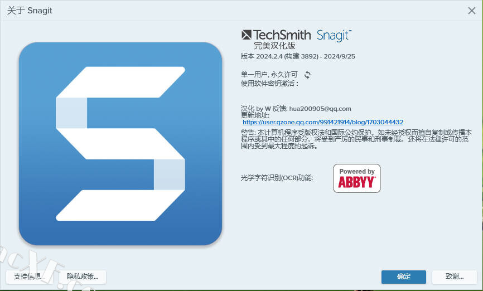Open the 支持信息 button
The height and width of the screenshot is (291, 483).
pos(29,277)
